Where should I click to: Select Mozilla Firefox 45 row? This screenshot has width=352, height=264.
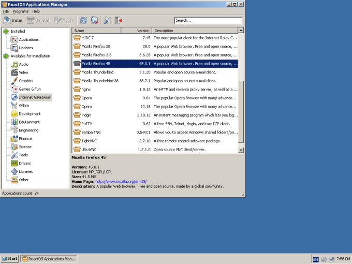155,64
